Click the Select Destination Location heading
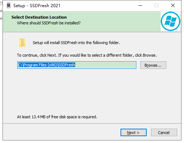Viewport: 184px width, 143px height. (x=39, y=17)
